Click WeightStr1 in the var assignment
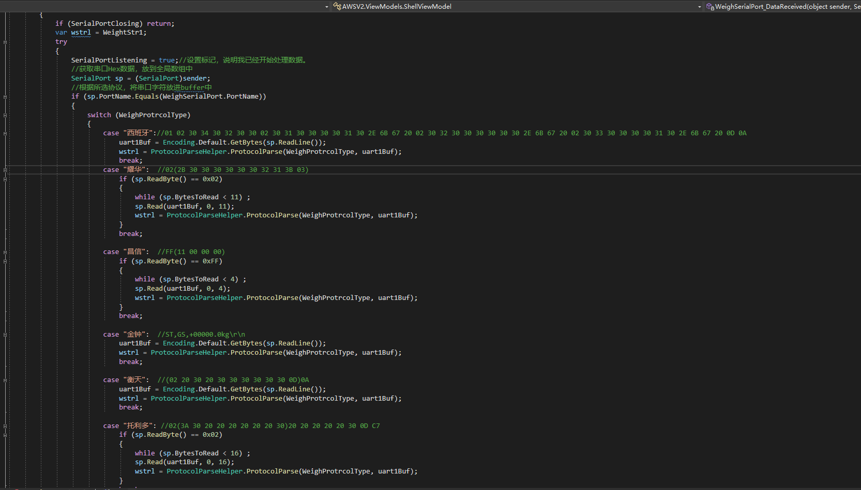The image size is (861, 490). point(123,33)
